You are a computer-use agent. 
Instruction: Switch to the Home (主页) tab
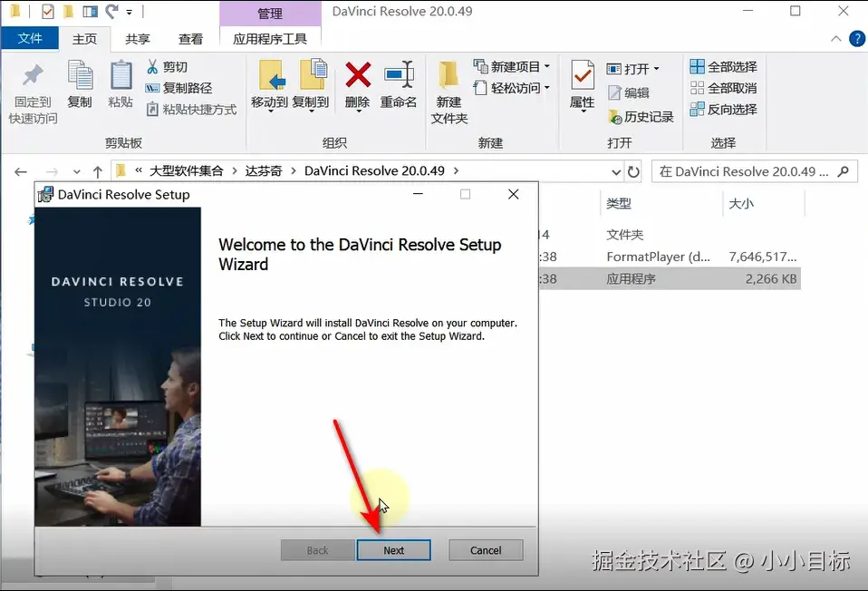pyautogui.click(x=84, y=39)
